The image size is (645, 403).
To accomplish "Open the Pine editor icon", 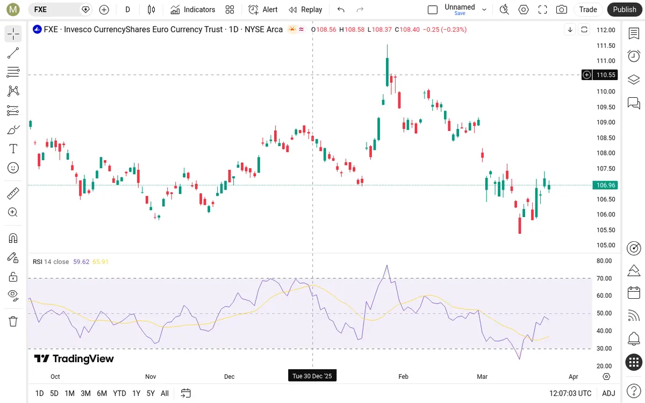I will (x=634, y=270).
